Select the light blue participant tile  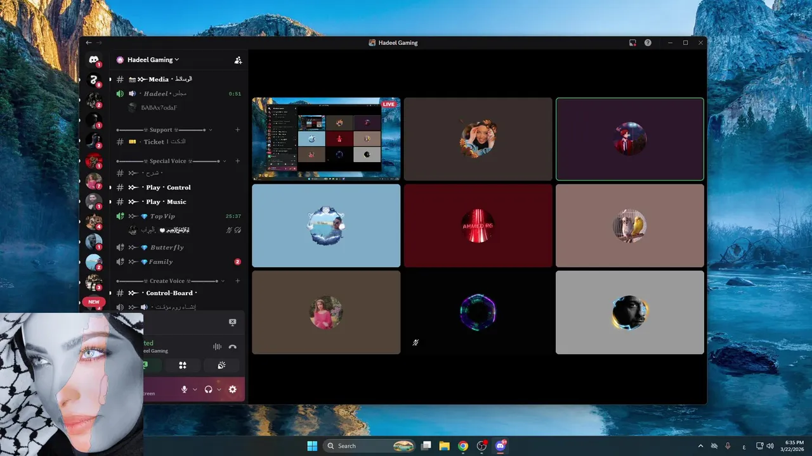(x=326, y=225)
